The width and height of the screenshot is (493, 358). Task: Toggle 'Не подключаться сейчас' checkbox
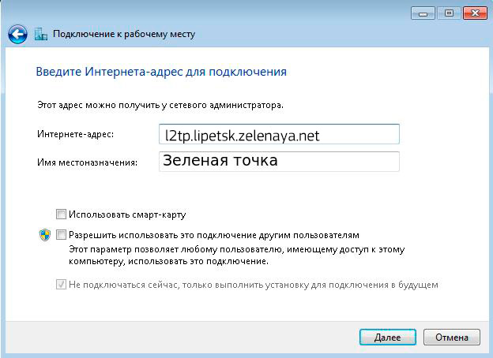(61, 285)
